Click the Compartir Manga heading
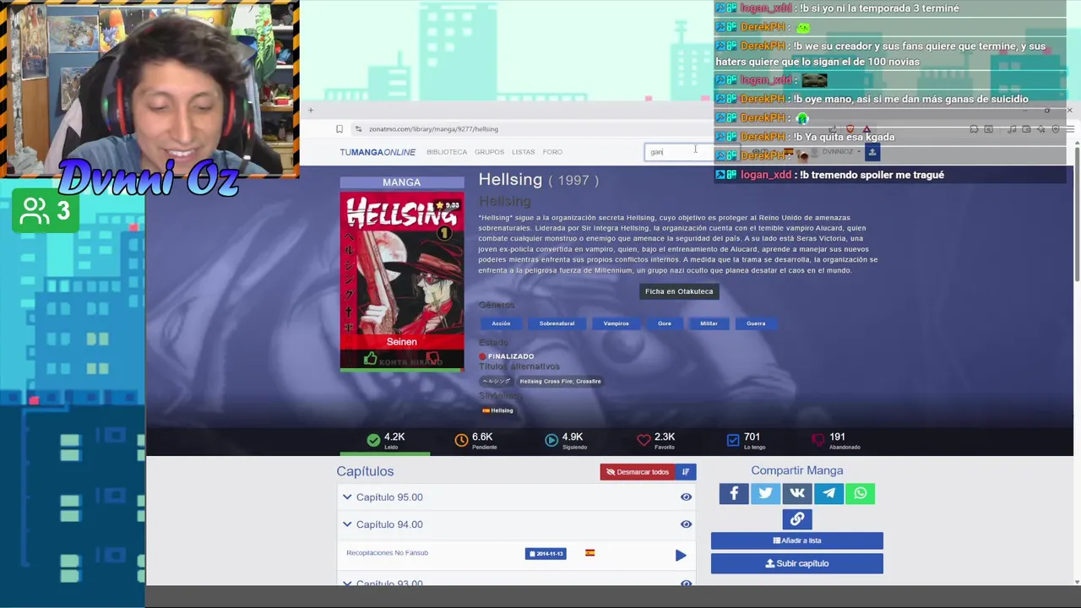 (x=797, y=470)
